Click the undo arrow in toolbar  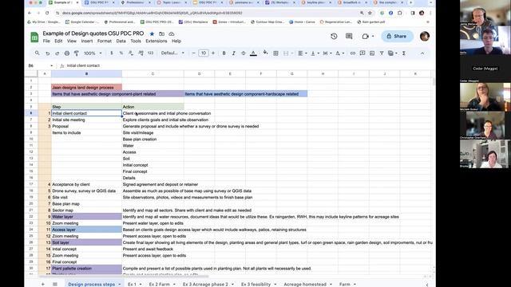click(48, 53)
